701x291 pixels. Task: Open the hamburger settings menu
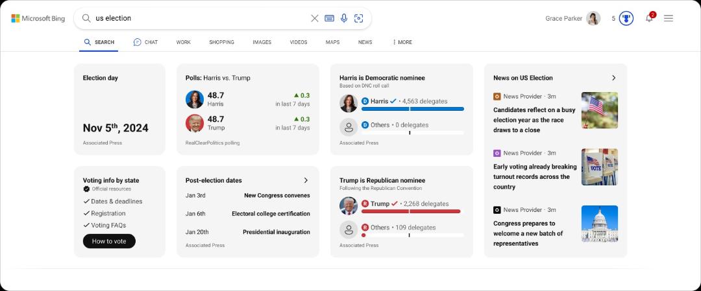click(x=669, y=18)
